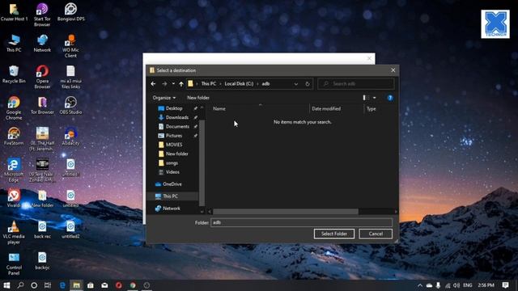
Task: Open Windows Start menu
Action: 6,285
